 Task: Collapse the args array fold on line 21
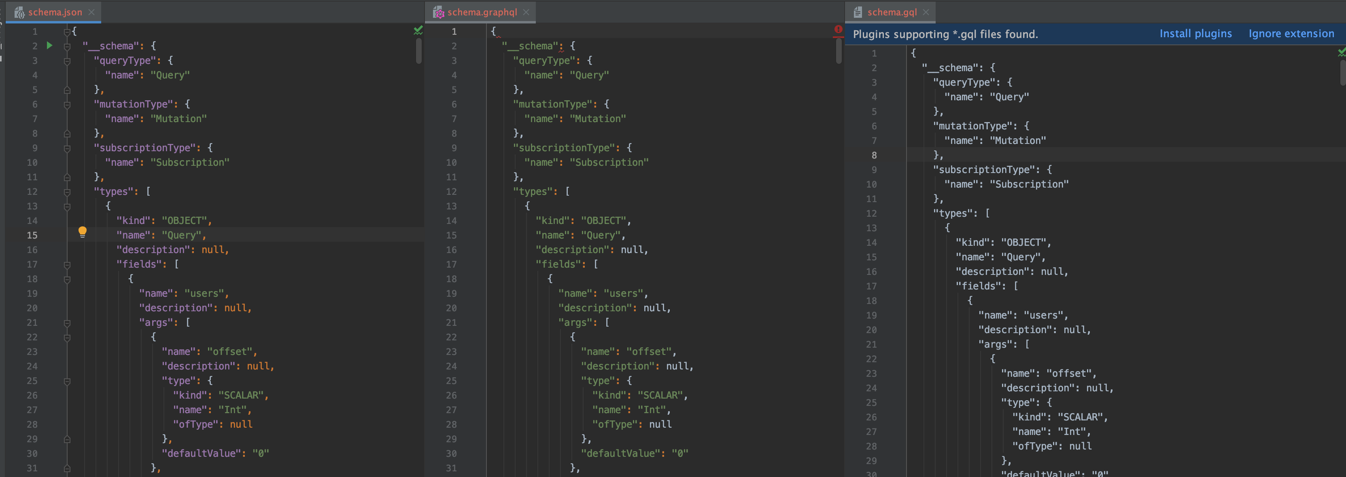[67, 323]
